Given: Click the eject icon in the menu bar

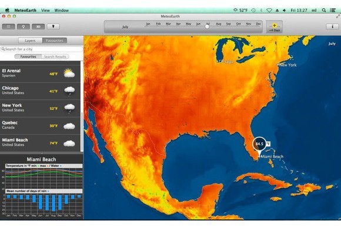Looking at the screenshot, I should [x=277, y=10].
